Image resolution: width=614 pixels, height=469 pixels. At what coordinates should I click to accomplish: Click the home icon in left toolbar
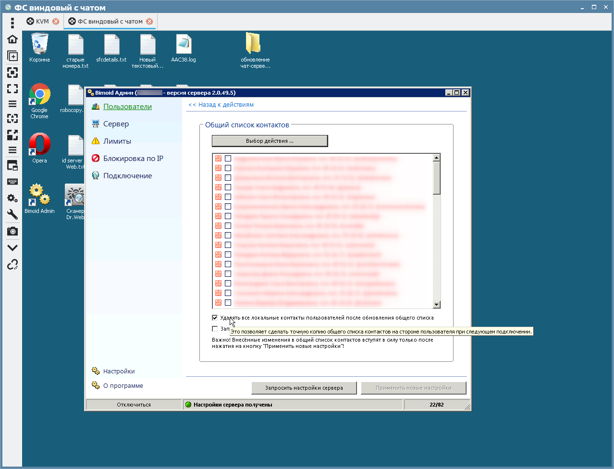coord(12,39)
